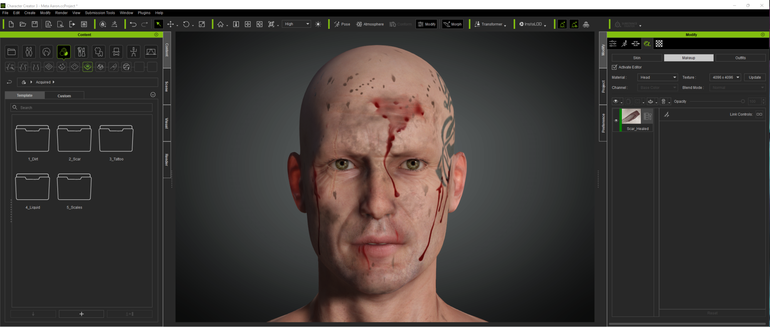
Task: Open the Actor content category icon
Action: pos(29,52)
